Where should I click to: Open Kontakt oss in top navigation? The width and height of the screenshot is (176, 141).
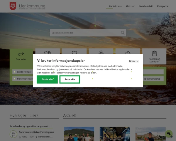115,6
